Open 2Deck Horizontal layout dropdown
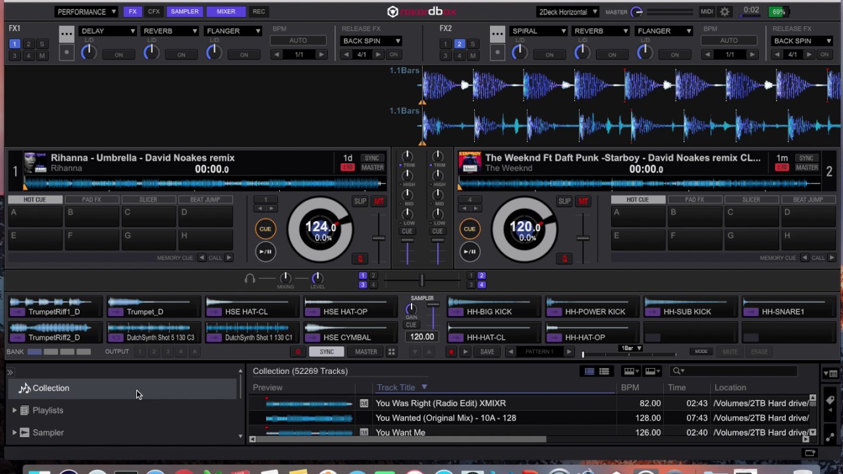This screenshot has height=474, width=843. point(568,12)
